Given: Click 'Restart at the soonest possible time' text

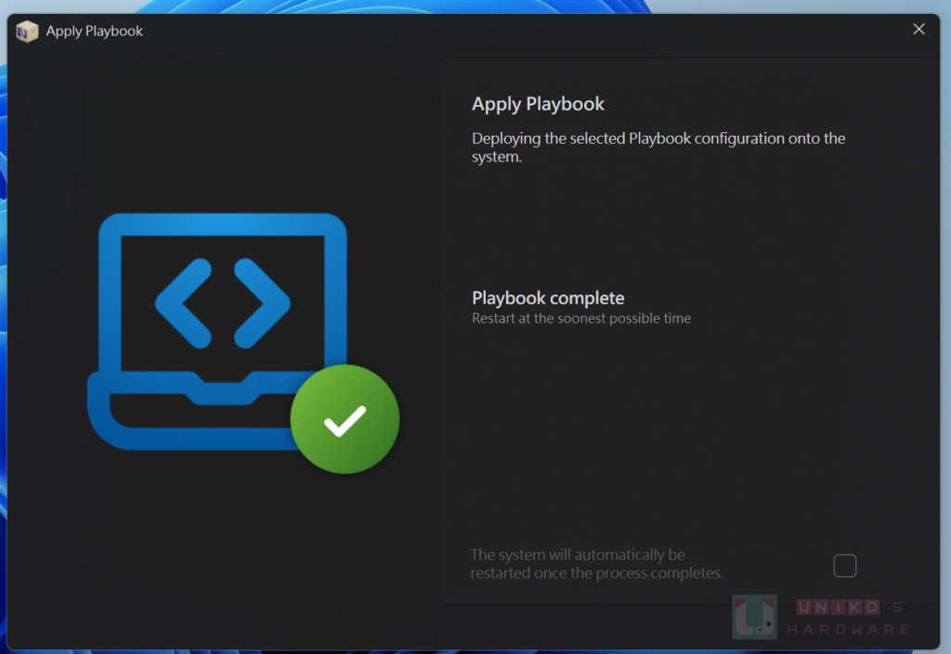Looking at the screenshot, I should [x=581, y=319].
